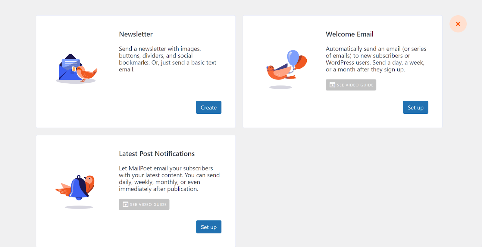Click the blue bell illustration

[x=78, y=188]
